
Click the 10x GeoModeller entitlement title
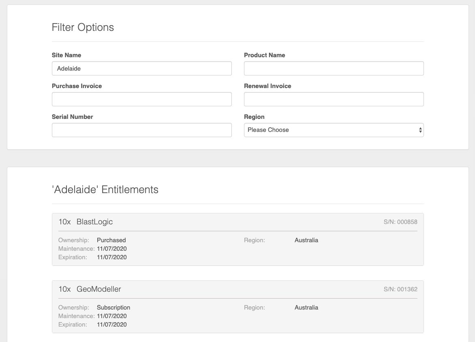[x=90, y=289]
